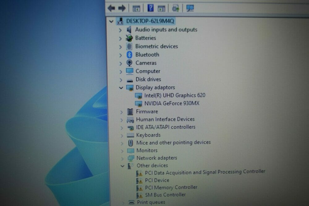This screenshot has height=206, width=309.
Task: Select the Keyboards category label
Action: 148,135
